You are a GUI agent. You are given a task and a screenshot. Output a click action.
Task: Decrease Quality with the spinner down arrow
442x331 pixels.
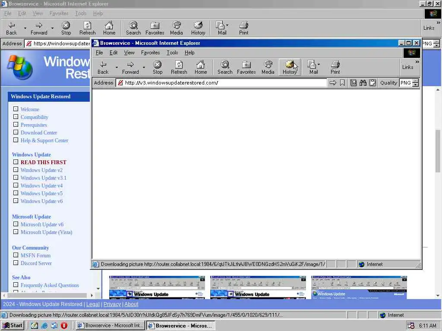(x=416, y=85)
